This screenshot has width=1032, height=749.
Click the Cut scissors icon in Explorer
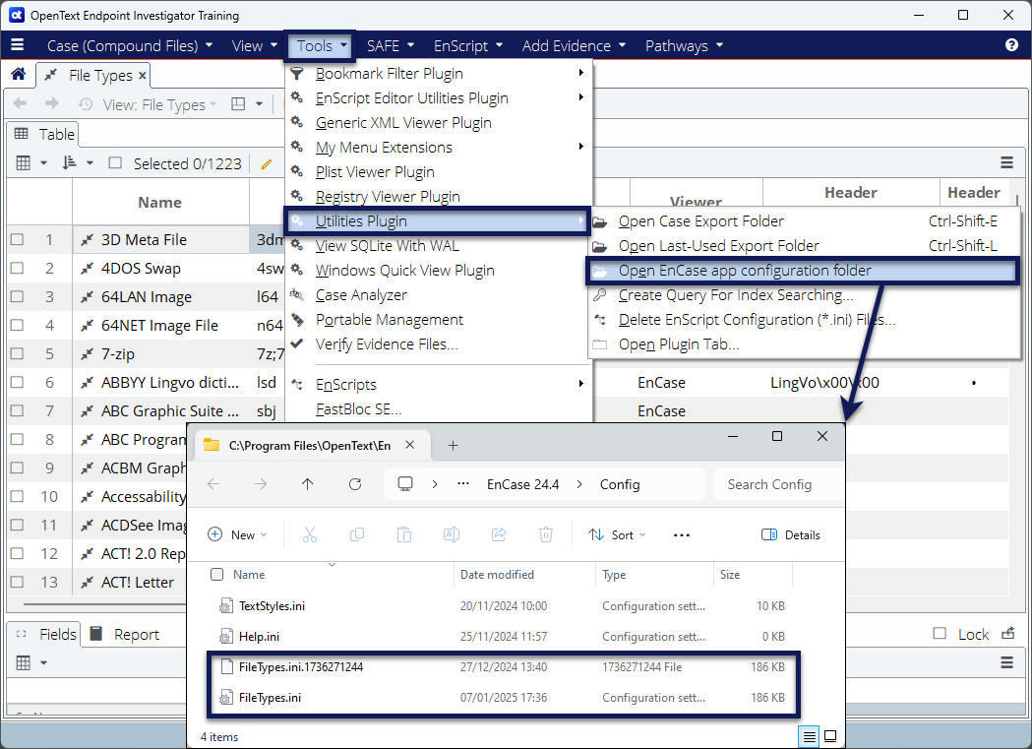point(309,535)
